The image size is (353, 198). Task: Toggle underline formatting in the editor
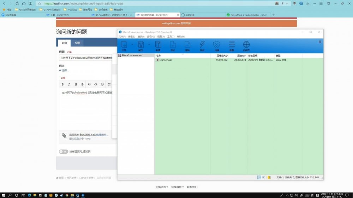pyautogui.click(x=76, y=84)
